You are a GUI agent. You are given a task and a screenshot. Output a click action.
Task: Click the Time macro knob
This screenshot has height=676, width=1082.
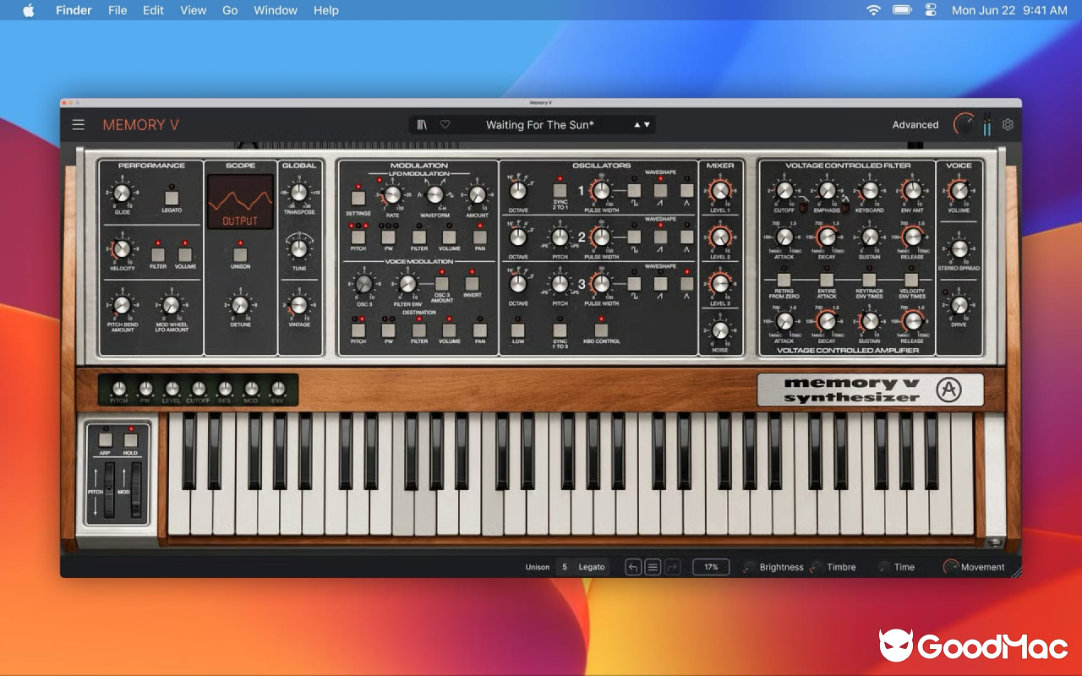884,567
